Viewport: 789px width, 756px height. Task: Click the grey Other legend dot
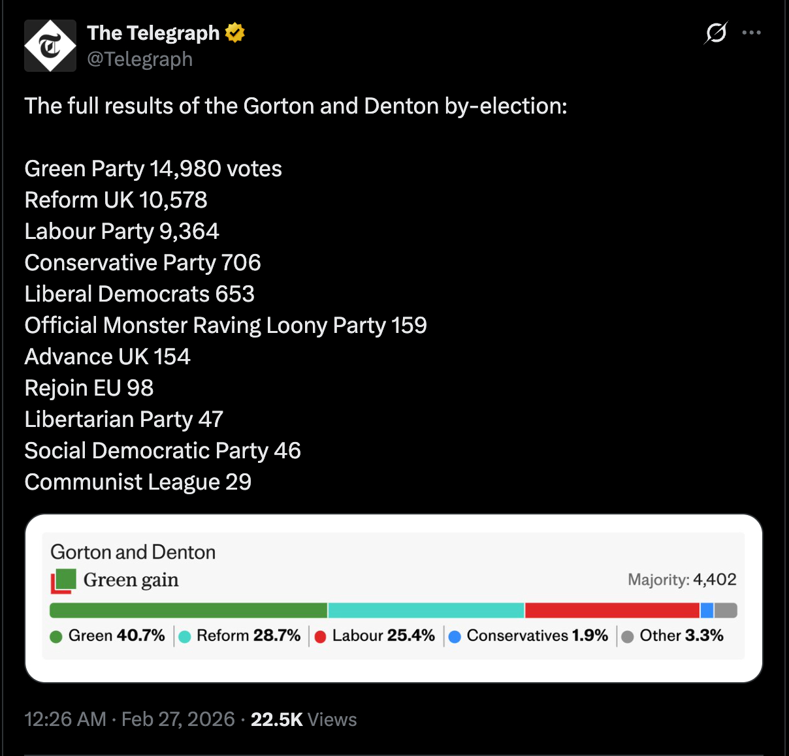(628, 637)
